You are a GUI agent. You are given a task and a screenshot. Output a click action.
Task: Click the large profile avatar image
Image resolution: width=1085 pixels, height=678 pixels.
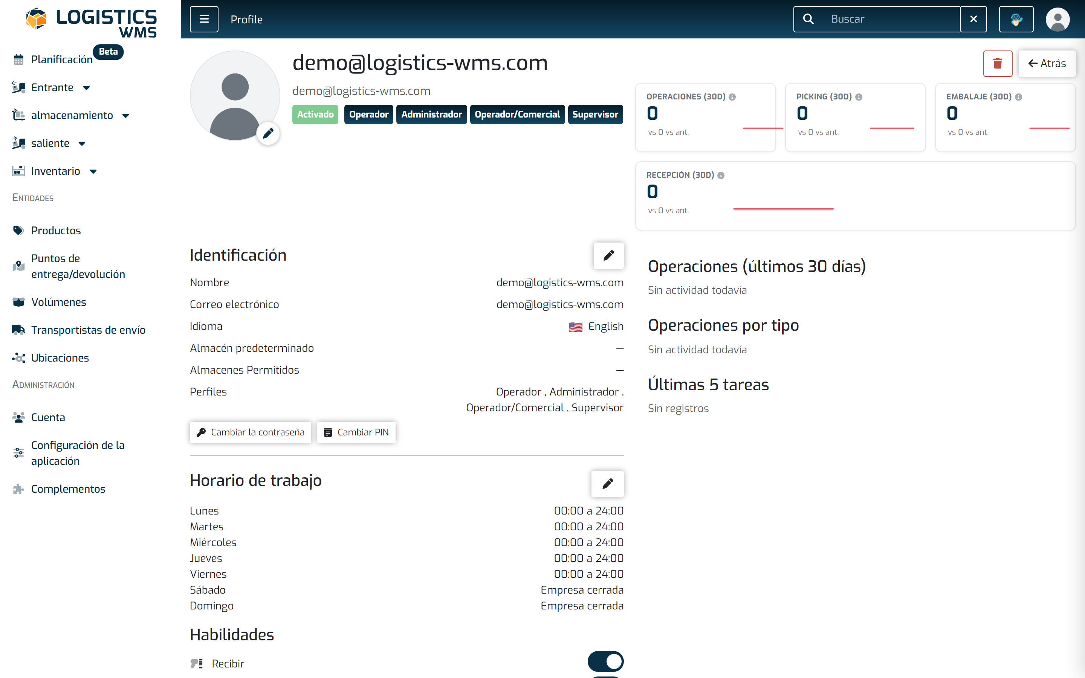click(235, 96)
